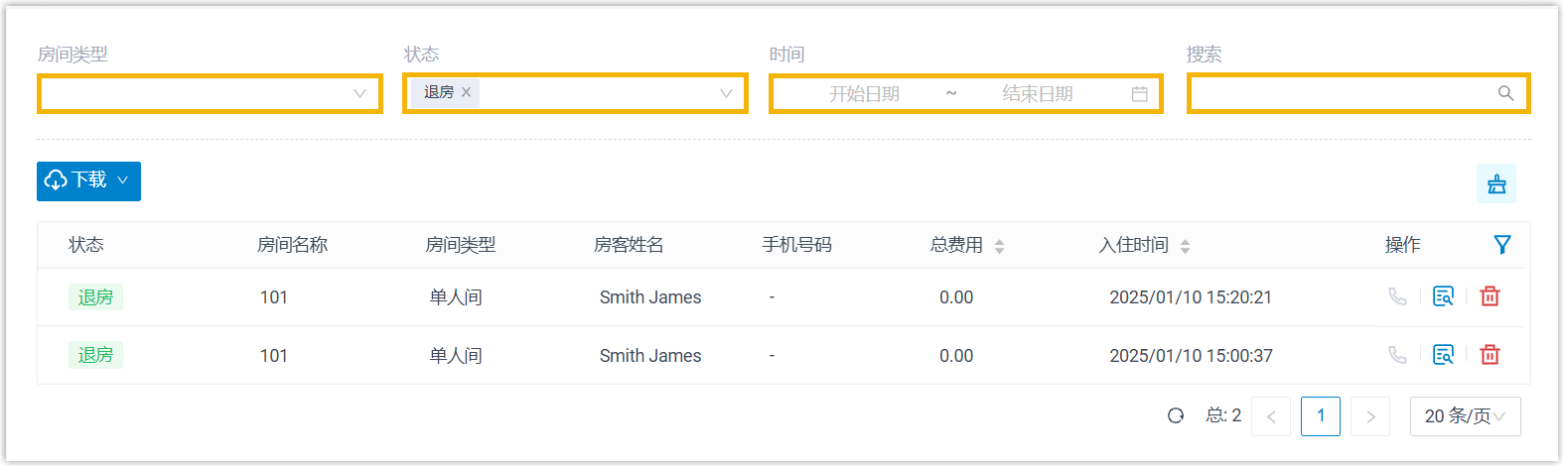The height and width of the screenshot is (467, 1564).
Task: Click the phone icon in first row
Action: tap(1397, 296)
